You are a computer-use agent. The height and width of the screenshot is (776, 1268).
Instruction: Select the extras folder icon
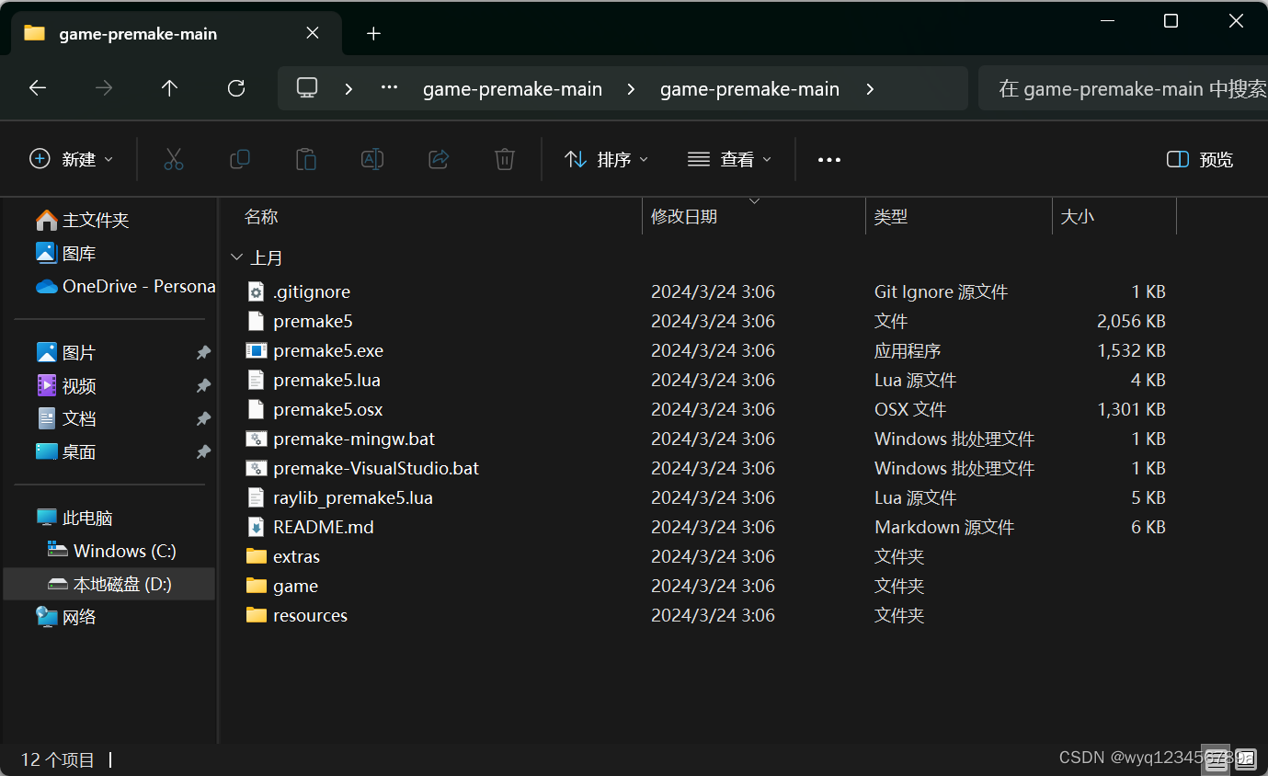coord(257,556)
